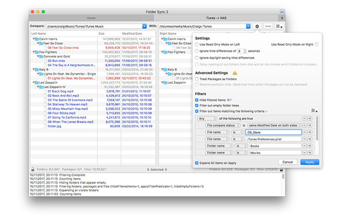Screen dimensions: 344x218
Task: Enable Use Read Only Mode on Right
Action: point(316,44)
